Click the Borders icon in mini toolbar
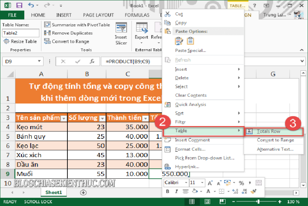Image resolution: width=308 pixels, height=206 pixels. pyautogui.click(x=222, y=191)
